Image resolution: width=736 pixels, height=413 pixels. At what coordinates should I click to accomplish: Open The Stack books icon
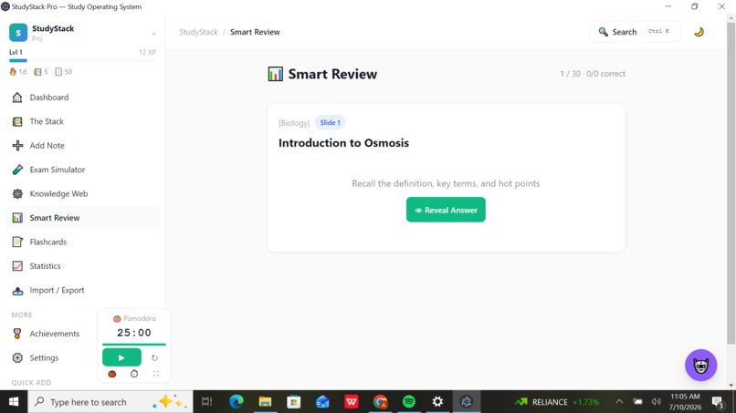(17, 121)
